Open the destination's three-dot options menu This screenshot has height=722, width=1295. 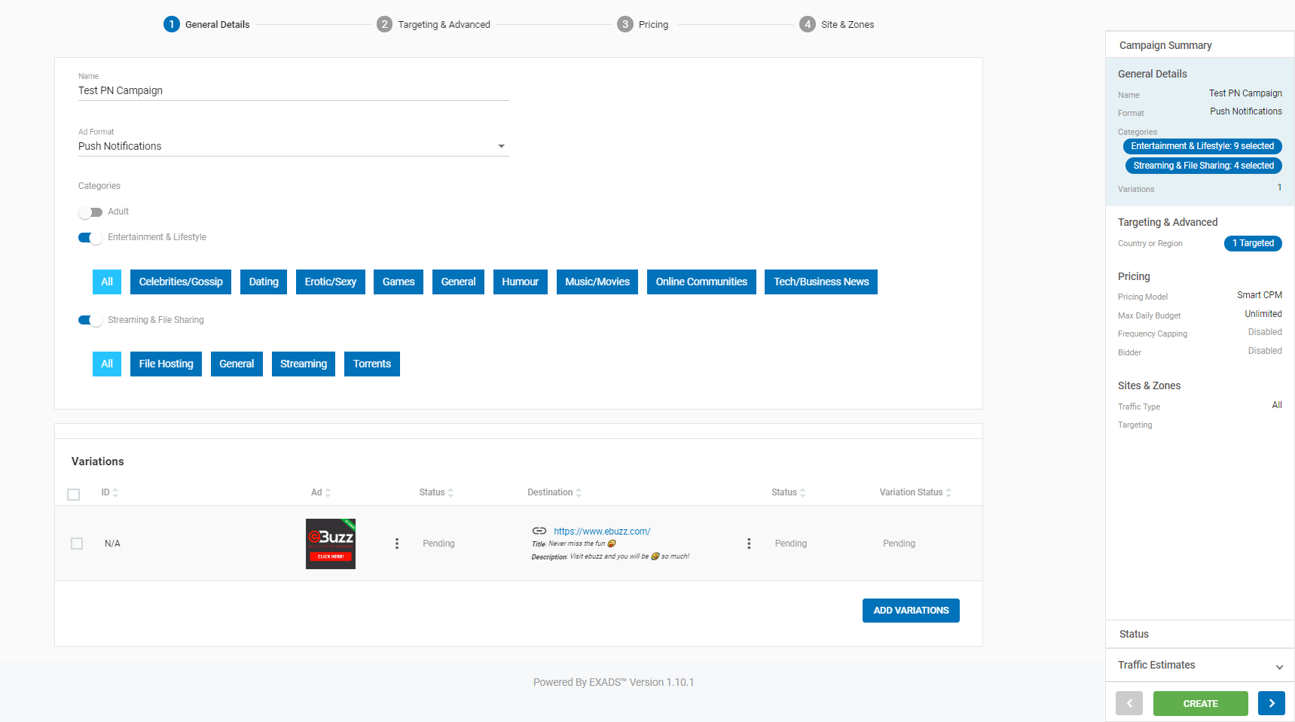coord(748,544)
